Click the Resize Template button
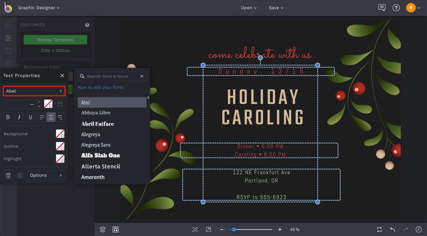 tap(55, 40)
